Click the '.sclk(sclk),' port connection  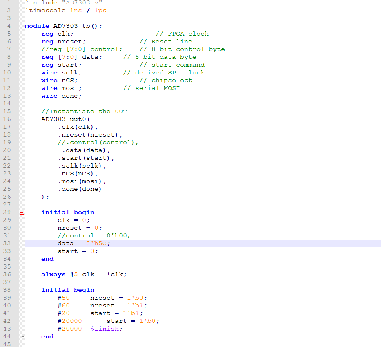click(x=82, y=166)
